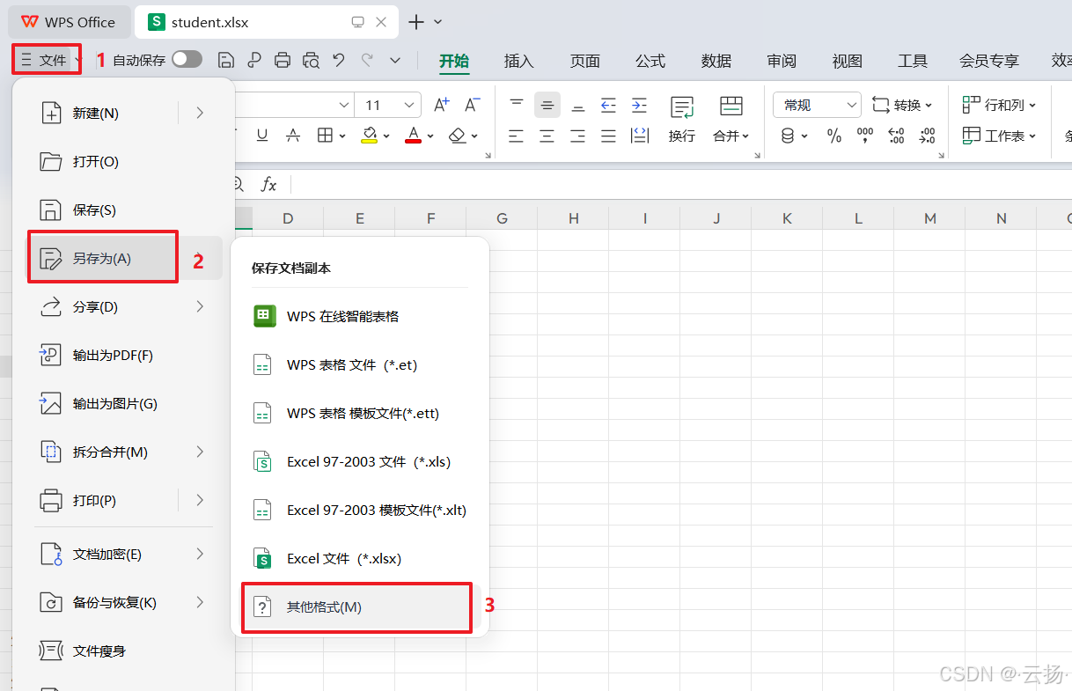This screenshot has width=1072, height=691.
Task: Open the 合并 merge cells dropdown
Action: point(731,119)
